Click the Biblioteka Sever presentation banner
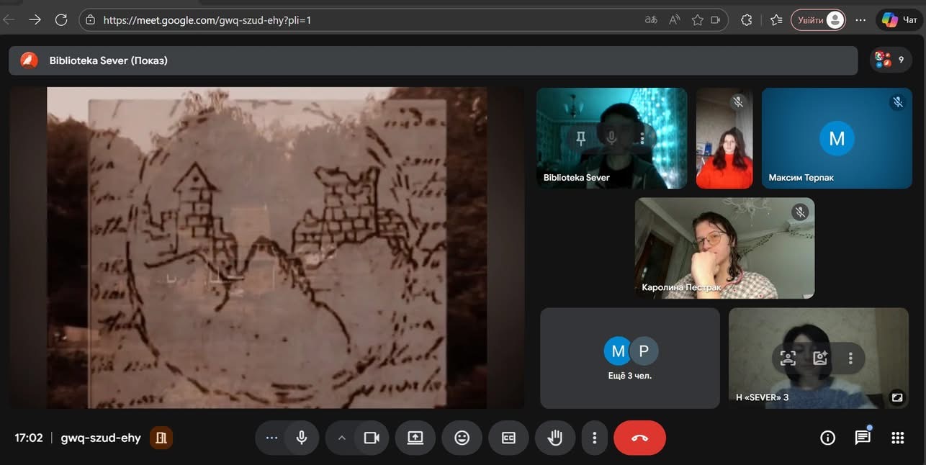This screenshot has width=926, height=465. [x=432, y=60]
